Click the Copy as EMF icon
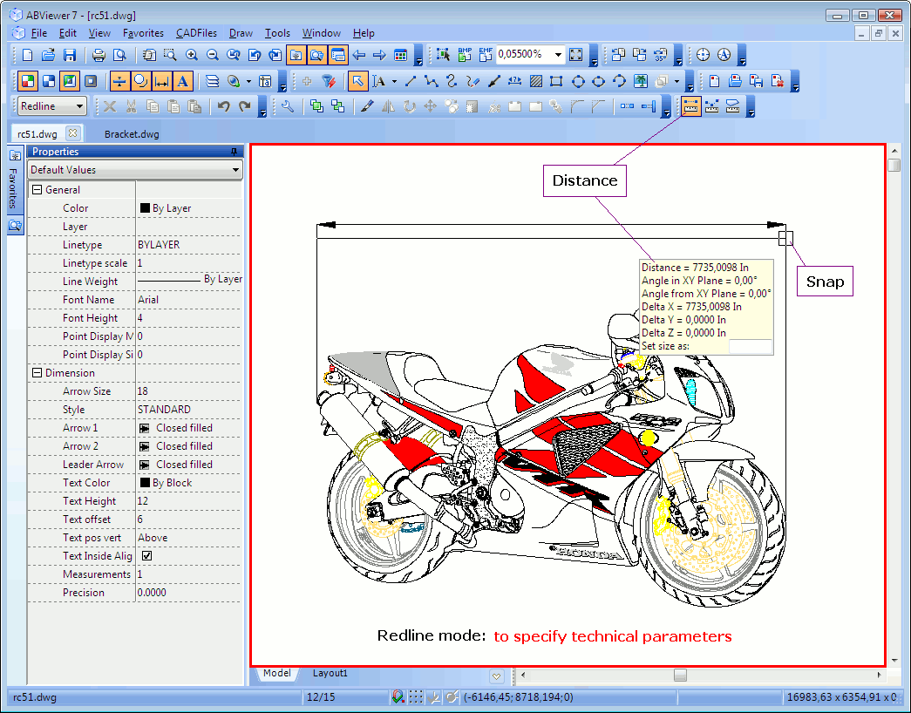 [x=486, y=55]
